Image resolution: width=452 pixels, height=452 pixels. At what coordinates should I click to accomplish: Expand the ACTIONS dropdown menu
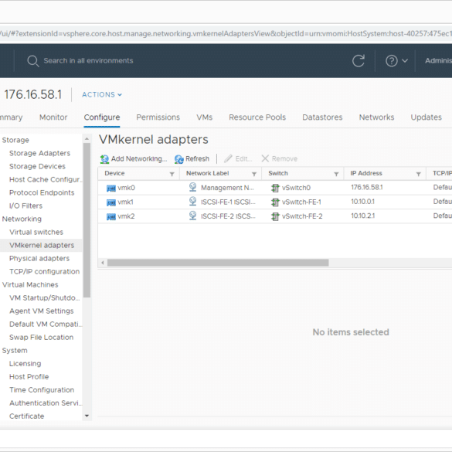[102, 95]
